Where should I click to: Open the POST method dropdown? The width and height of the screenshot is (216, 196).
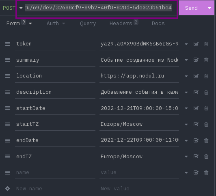(13, 8)
